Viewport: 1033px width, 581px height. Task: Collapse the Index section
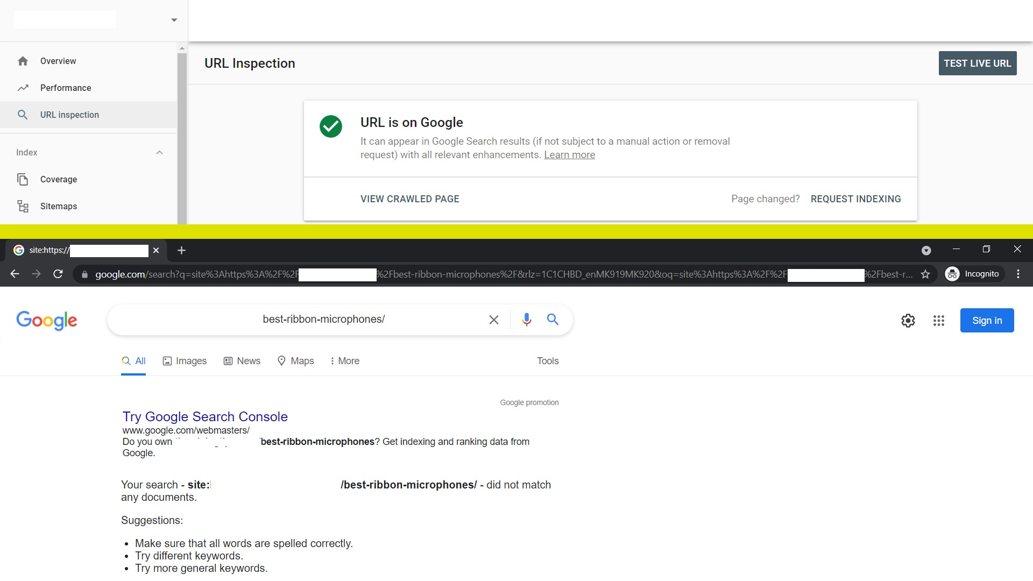click(159, 153)
